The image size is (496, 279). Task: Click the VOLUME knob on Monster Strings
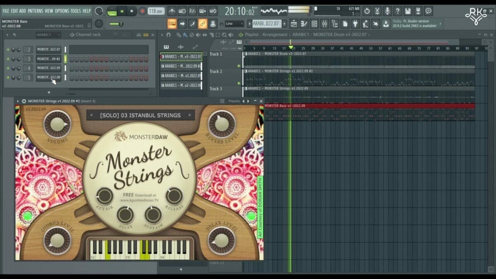click(57, 124)
